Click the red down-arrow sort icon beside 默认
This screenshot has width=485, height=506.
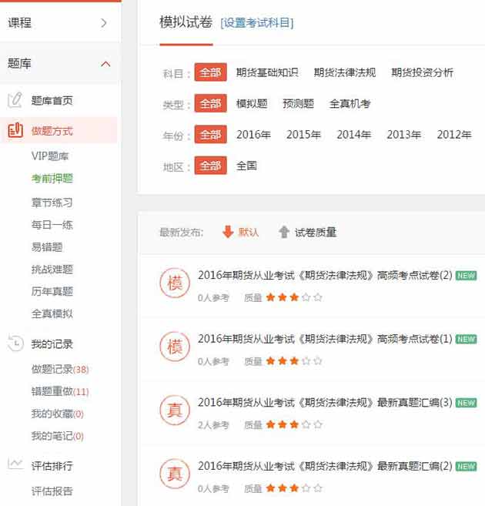pyautogui.click(x=227, y=232)
